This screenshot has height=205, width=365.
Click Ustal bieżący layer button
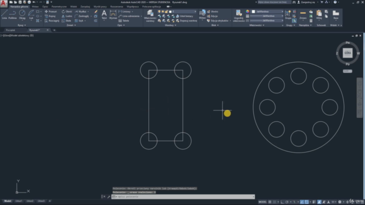184,16
